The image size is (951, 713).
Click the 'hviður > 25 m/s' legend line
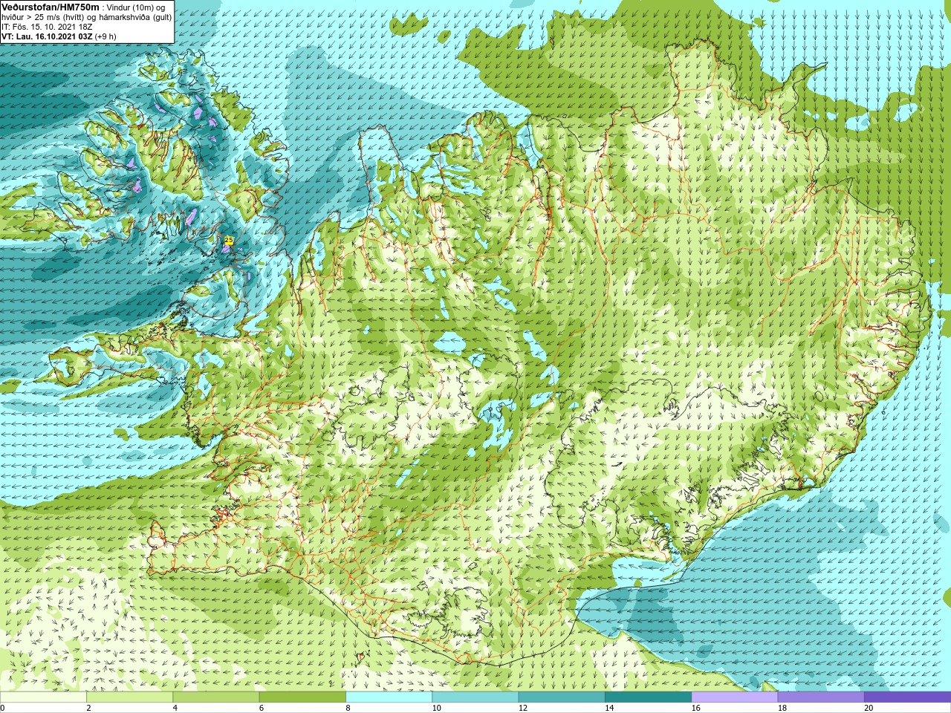(87, 17)
